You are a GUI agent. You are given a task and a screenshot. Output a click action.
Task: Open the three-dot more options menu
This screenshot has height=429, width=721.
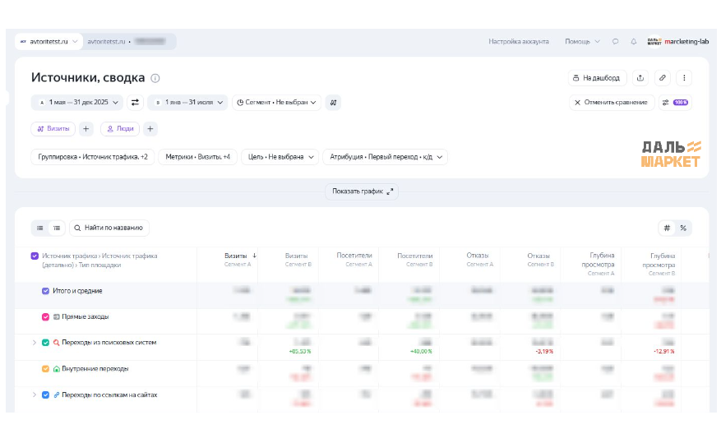pos(684,78)
